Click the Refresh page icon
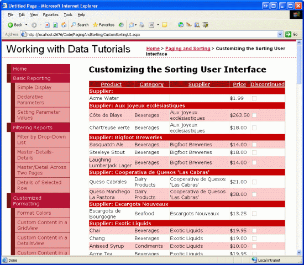 tap(55, 25)
